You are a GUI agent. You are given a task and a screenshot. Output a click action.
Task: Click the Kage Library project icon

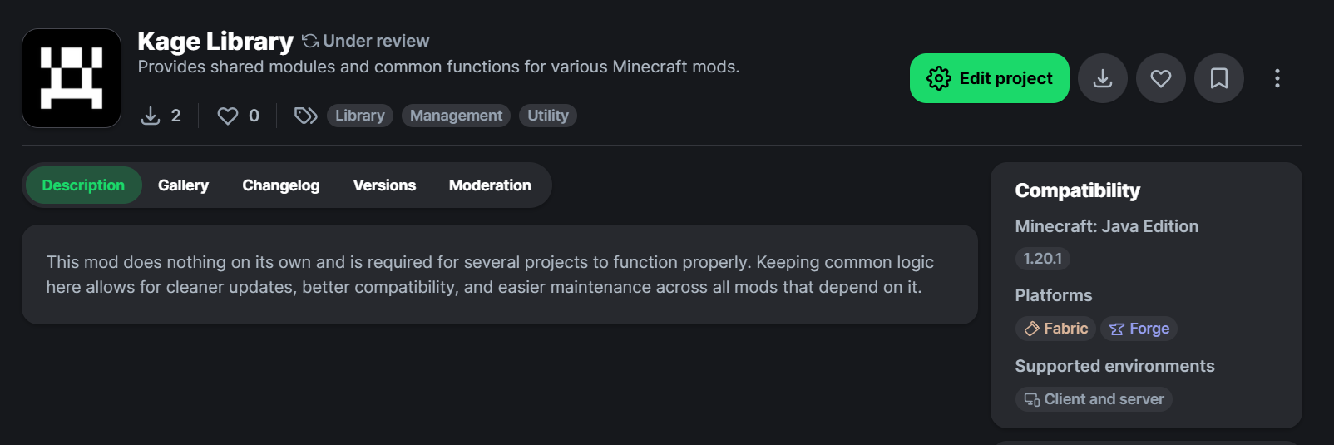(72, 78)
